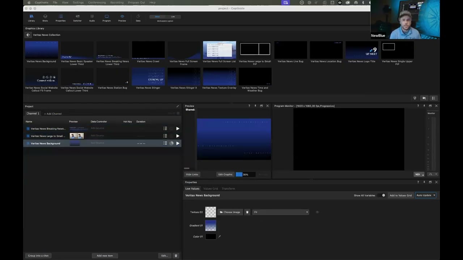The height and width of the screenshot is (260, 463).
Task: Open the Audio mixer toolbar icon
Action: 92,18
